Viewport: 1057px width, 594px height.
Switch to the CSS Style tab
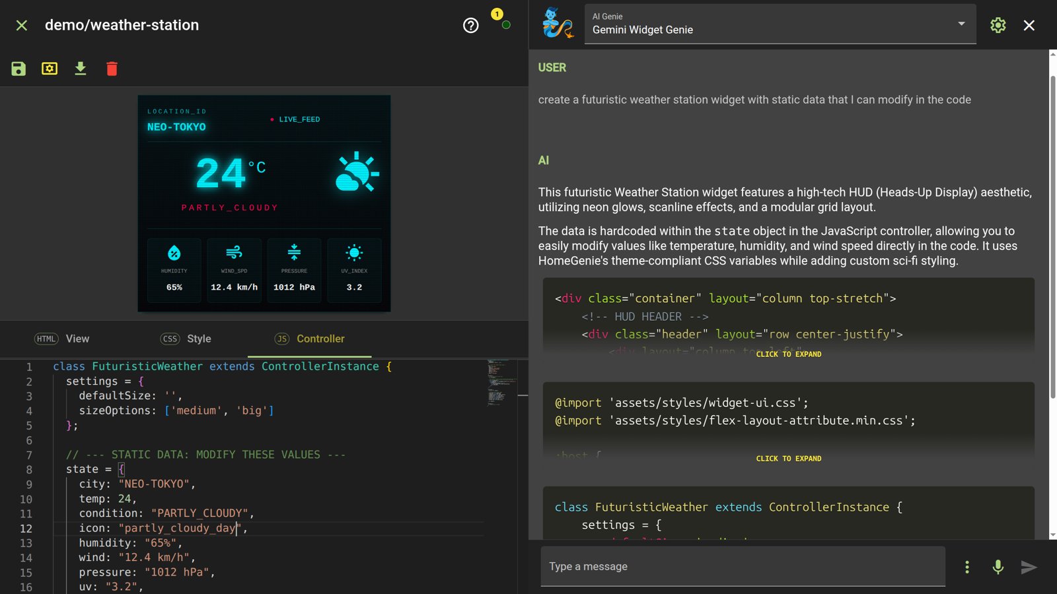pos(186,339)
